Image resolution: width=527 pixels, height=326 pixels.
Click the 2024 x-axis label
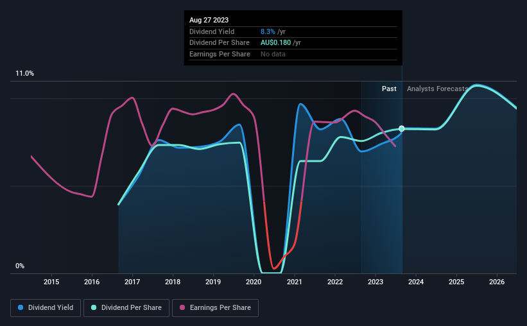[x=416, y=282]
